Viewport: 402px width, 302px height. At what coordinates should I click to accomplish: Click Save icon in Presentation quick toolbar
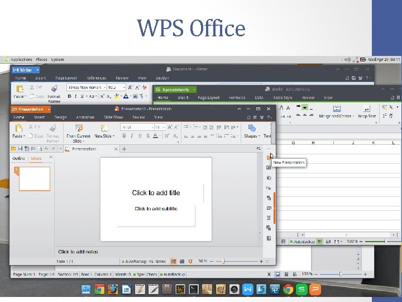(20, 149)
